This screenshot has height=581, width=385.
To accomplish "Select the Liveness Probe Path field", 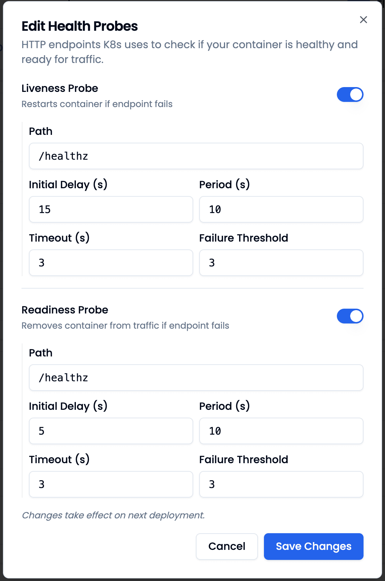I will [196, 156].
